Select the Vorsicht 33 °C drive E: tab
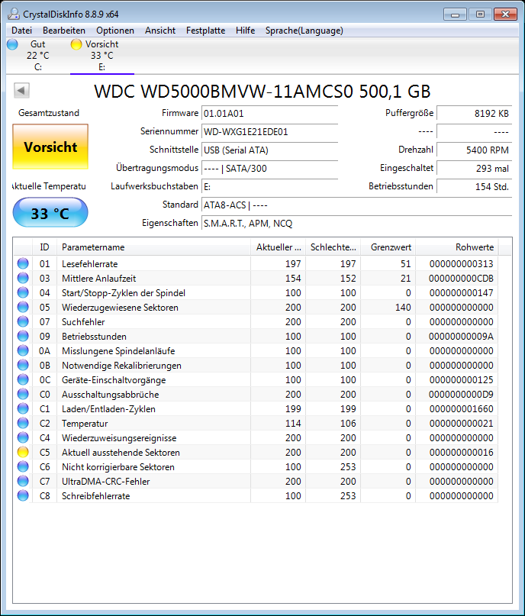 pyautogui.click(x=101, y=56)
